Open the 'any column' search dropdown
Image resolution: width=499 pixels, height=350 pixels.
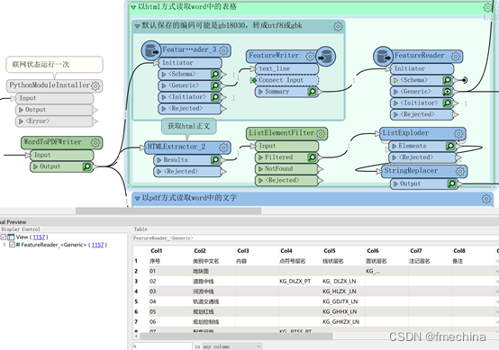pyautogui.click(x=232, y=346)
